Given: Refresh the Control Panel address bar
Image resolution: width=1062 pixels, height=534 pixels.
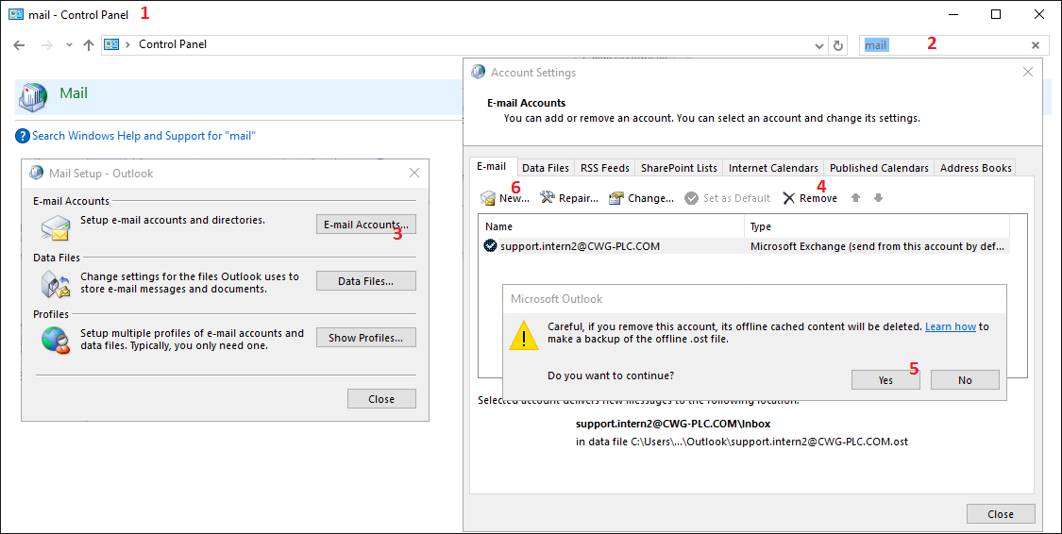Looking at the screenshot, I should coord(837,45).
